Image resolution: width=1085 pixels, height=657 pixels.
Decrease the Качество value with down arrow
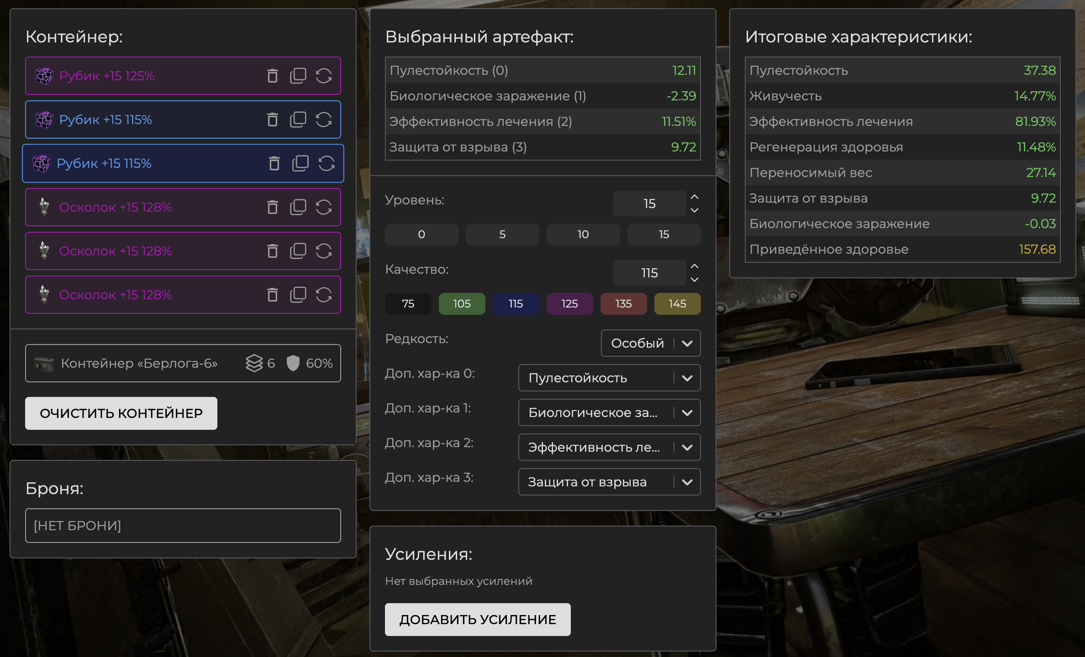pos(695,280)
